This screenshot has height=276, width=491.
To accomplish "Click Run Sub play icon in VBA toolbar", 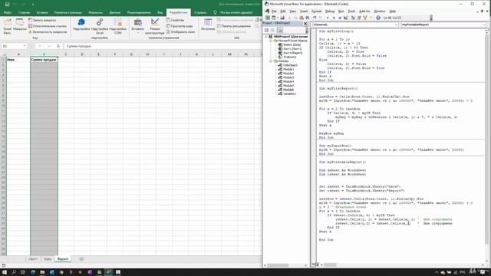I will pyautogui.click(x=328, y=18).
